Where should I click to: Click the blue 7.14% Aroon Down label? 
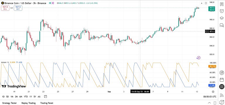212,85
